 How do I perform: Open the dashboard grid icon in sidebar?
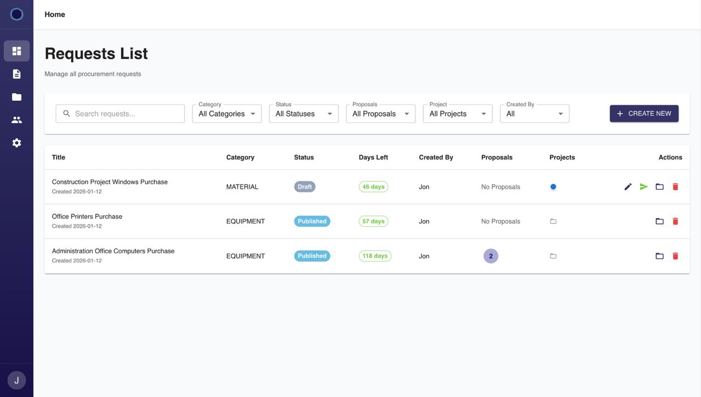pyautogui.click(x=16, y=51)
